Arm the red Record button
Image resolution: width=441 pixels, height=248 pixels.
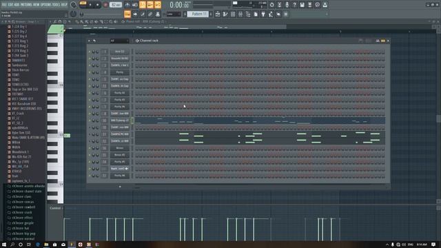[x=105, y=5]
